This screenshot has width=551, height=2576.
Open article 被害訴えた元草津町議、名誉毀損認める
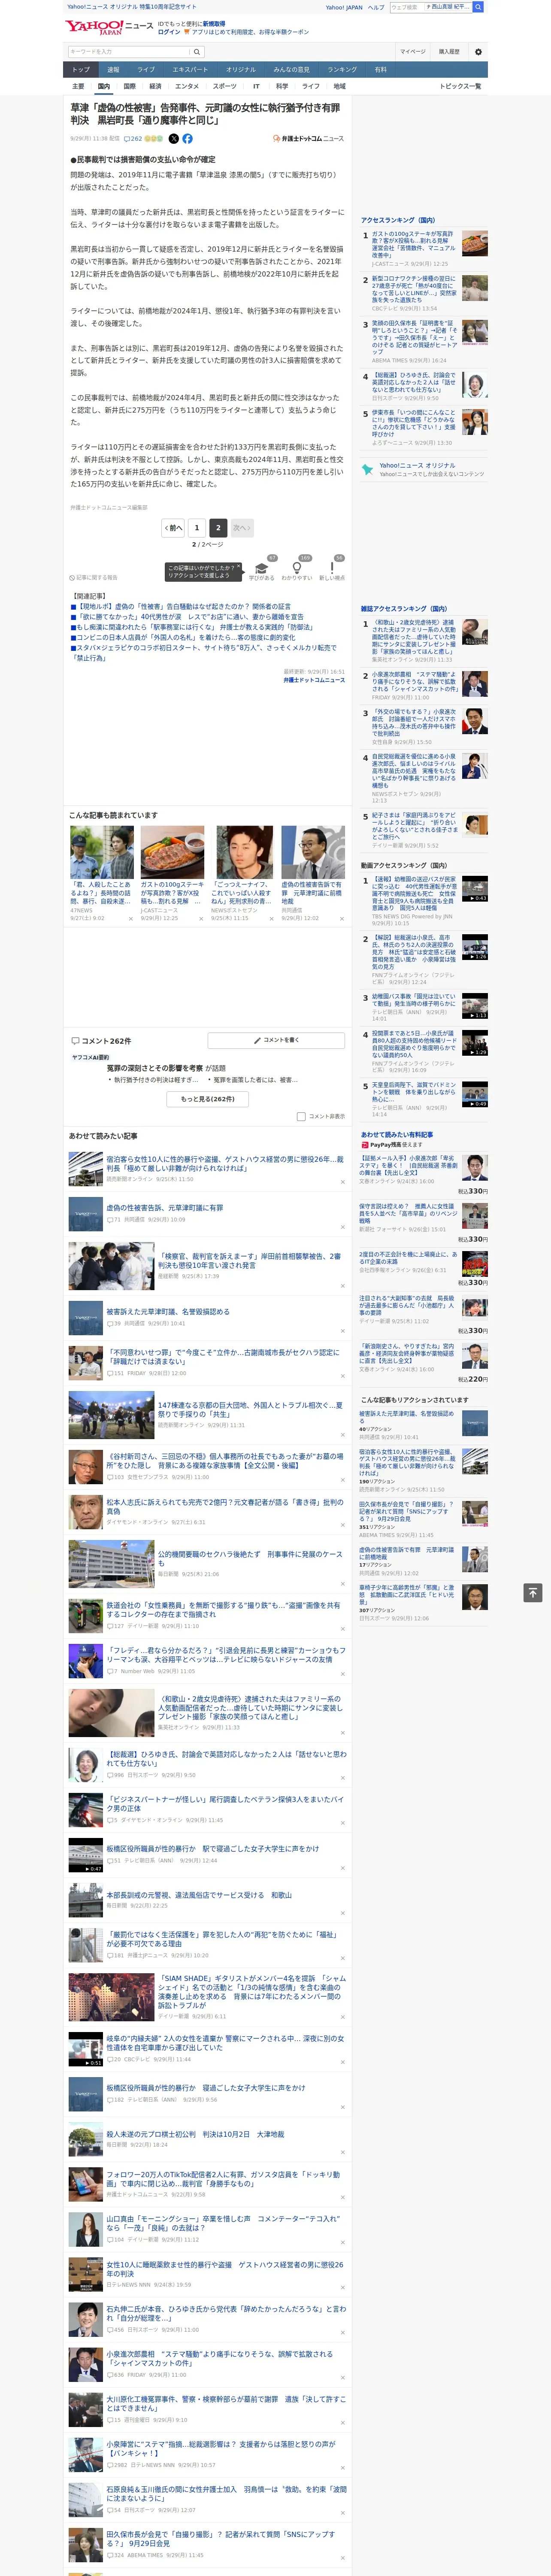click(168, 1311)
